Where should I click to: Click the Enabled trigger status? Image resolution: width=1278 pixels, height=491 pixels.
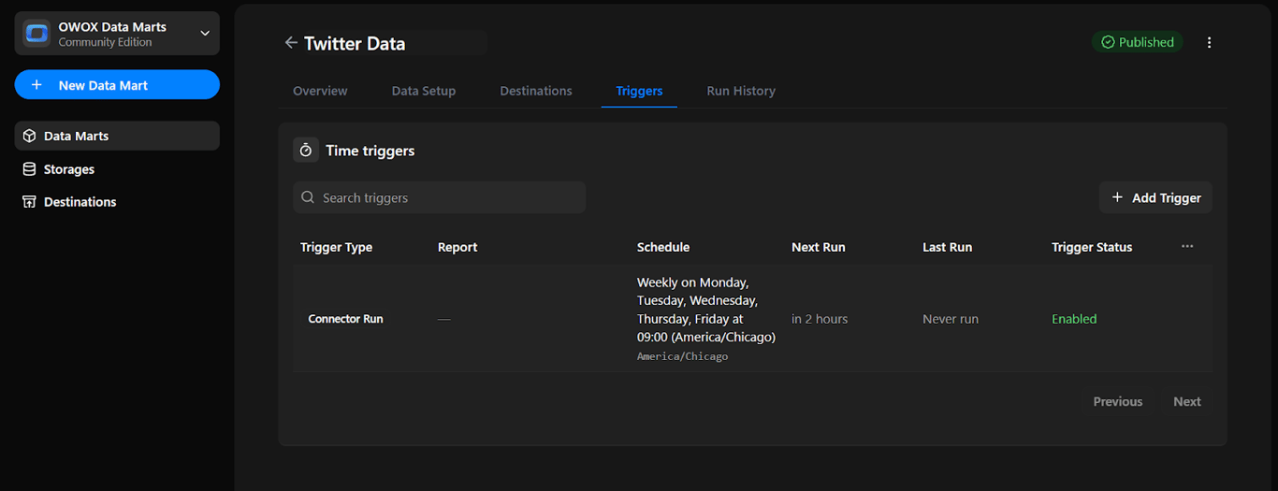coord(1074,319)
